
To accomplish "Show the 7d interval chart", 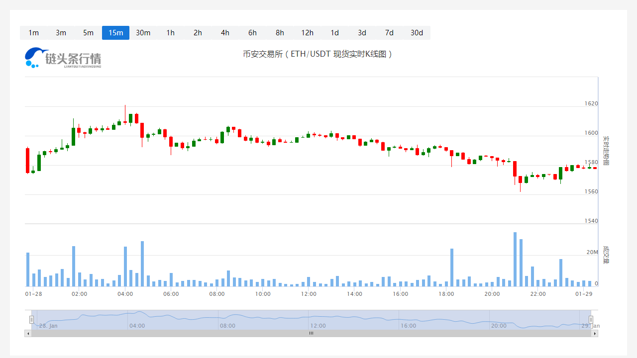I will [389, 33].
